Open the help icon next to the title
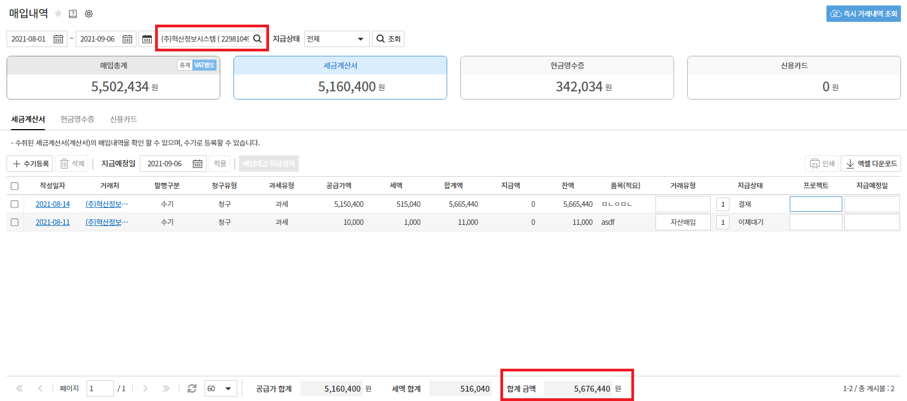This screenshot has height=401, width=907. click(73, 14)
